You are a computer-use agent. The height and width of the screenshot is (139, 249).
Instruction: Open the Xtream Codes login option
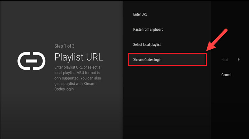[x=147, y=60]
